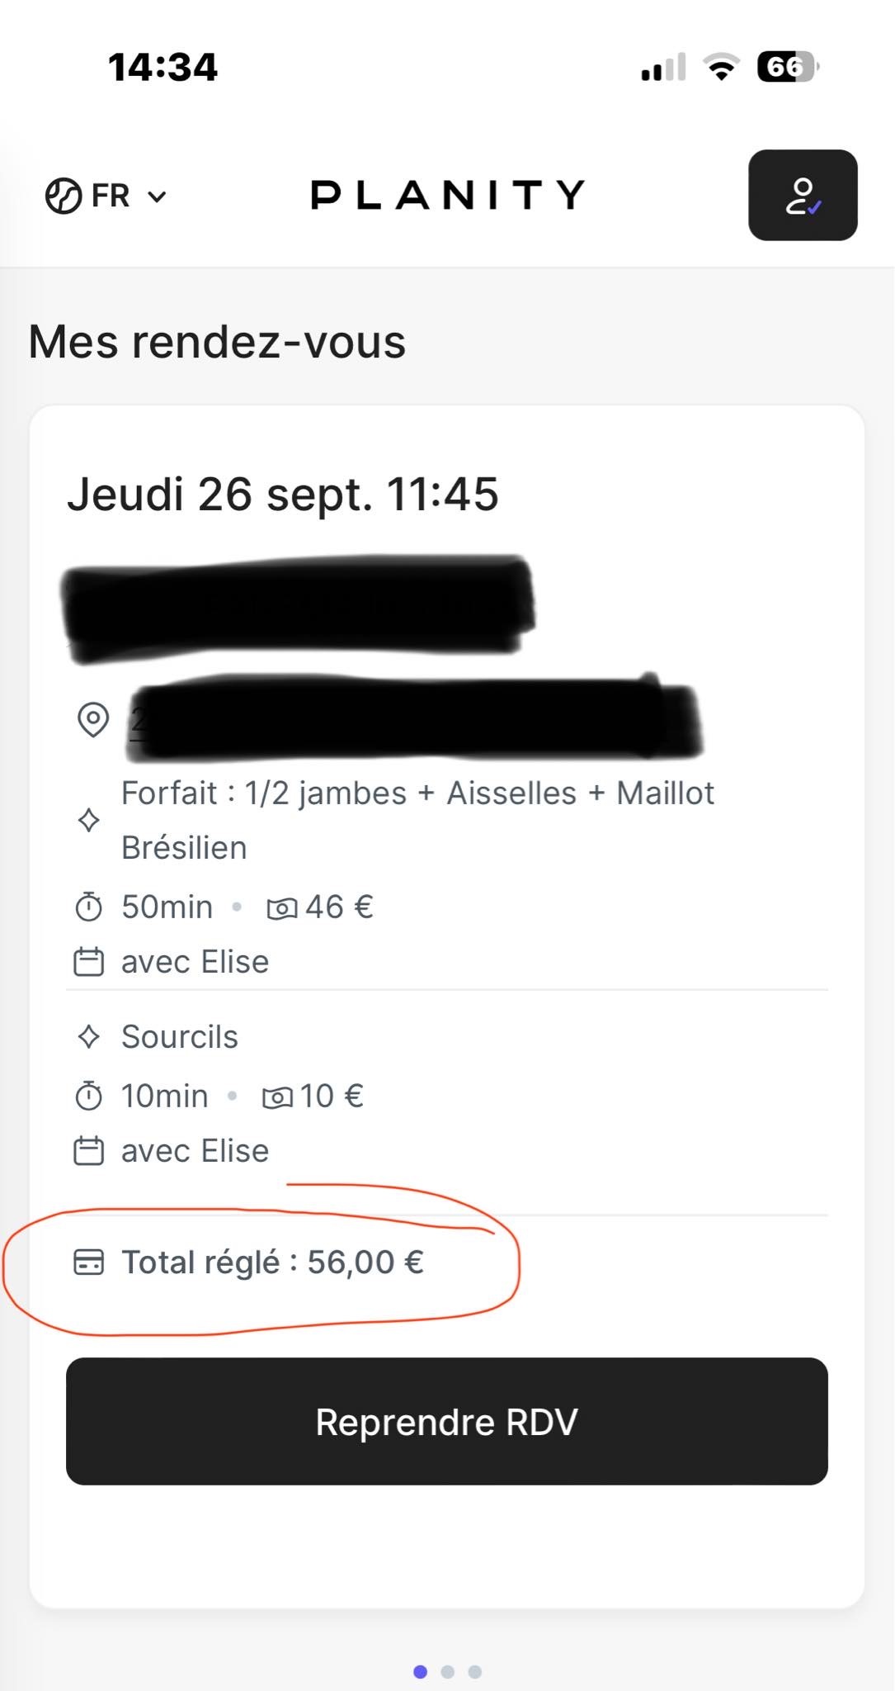Click the credit card icon by Total réglé
895x1691 pixels.
pos(89,1262)
